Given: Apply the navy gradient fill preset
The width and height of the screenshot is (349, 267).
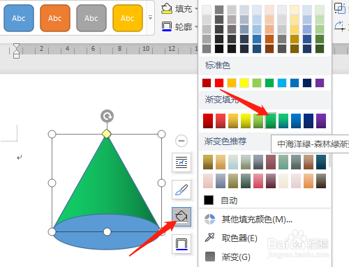Looking at the screenshot, I should click(309, 121).
